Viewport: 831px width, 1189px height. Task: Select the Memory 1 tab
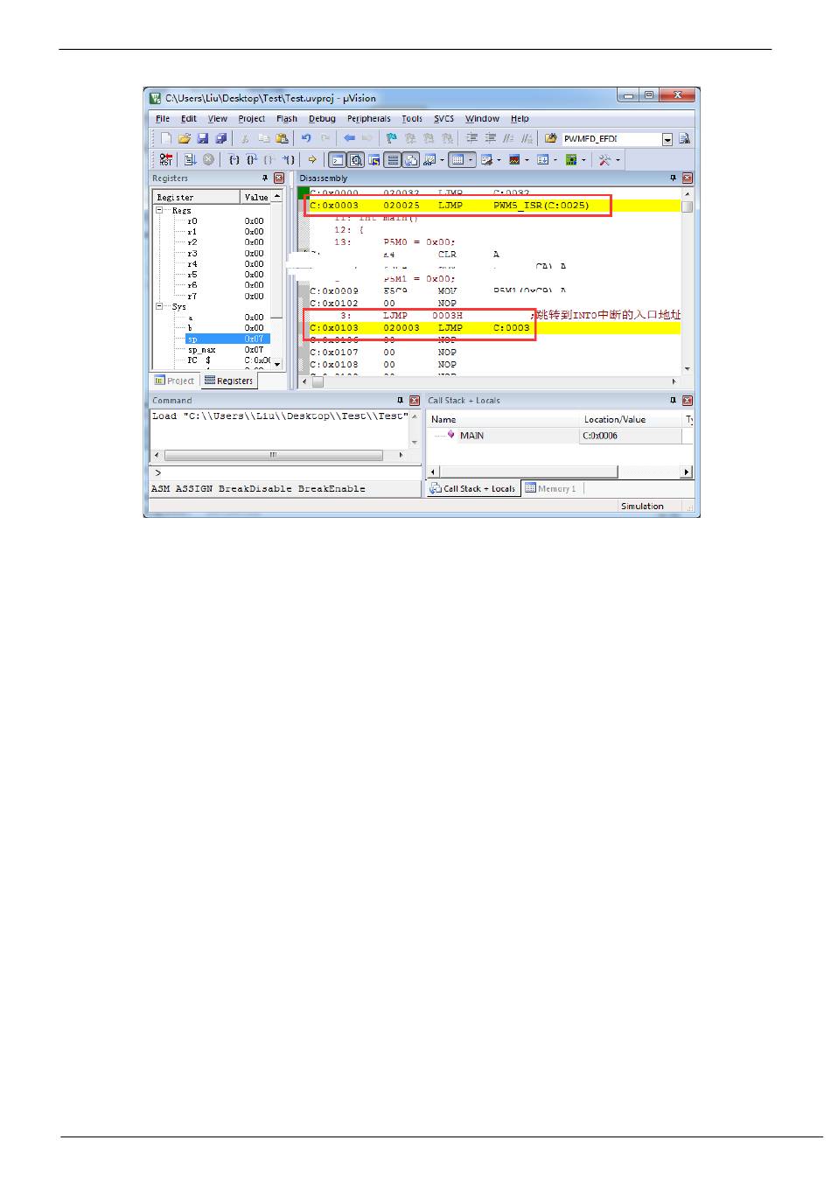[550, 488]
